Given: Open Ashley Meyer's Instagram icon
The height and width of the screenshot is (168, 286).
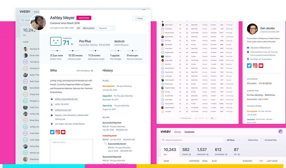Looking at the screenshot, I should tap(58, 132).
